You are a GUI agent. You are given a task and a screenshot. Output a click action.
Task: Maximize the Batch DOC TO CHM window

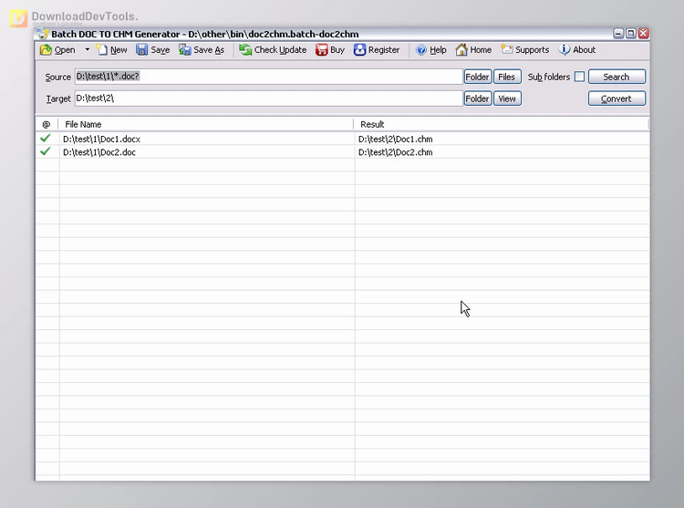pos(631,34)
